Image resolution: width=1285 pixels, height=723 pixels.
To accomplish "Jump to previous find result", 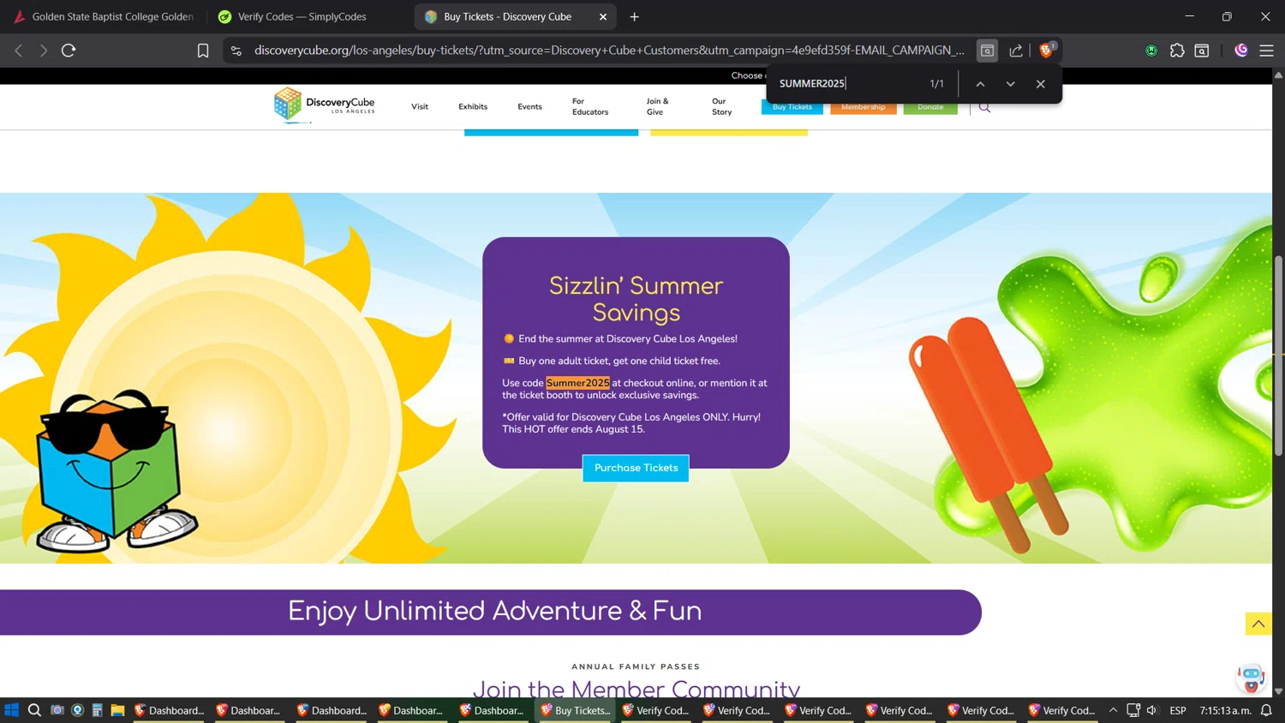I will point(980,84).
